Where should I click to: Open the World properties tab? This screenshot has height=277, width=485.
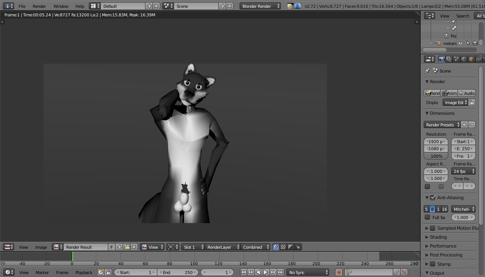click(464, 59)
